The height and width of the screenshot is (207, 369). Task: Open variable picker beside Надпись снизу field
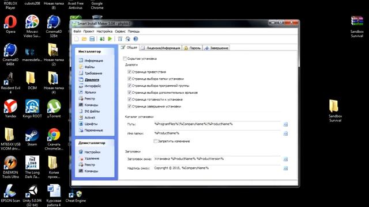285,168
